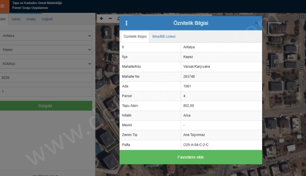
Task: Go to the Analiz tab
Action: pyautogui.click(x=31, y=19)
